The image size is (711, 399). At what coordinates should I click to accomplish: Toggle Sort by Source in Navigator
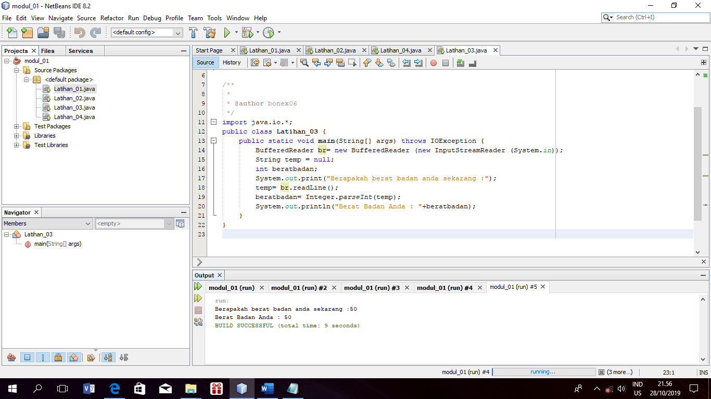[x=124, y=357]
